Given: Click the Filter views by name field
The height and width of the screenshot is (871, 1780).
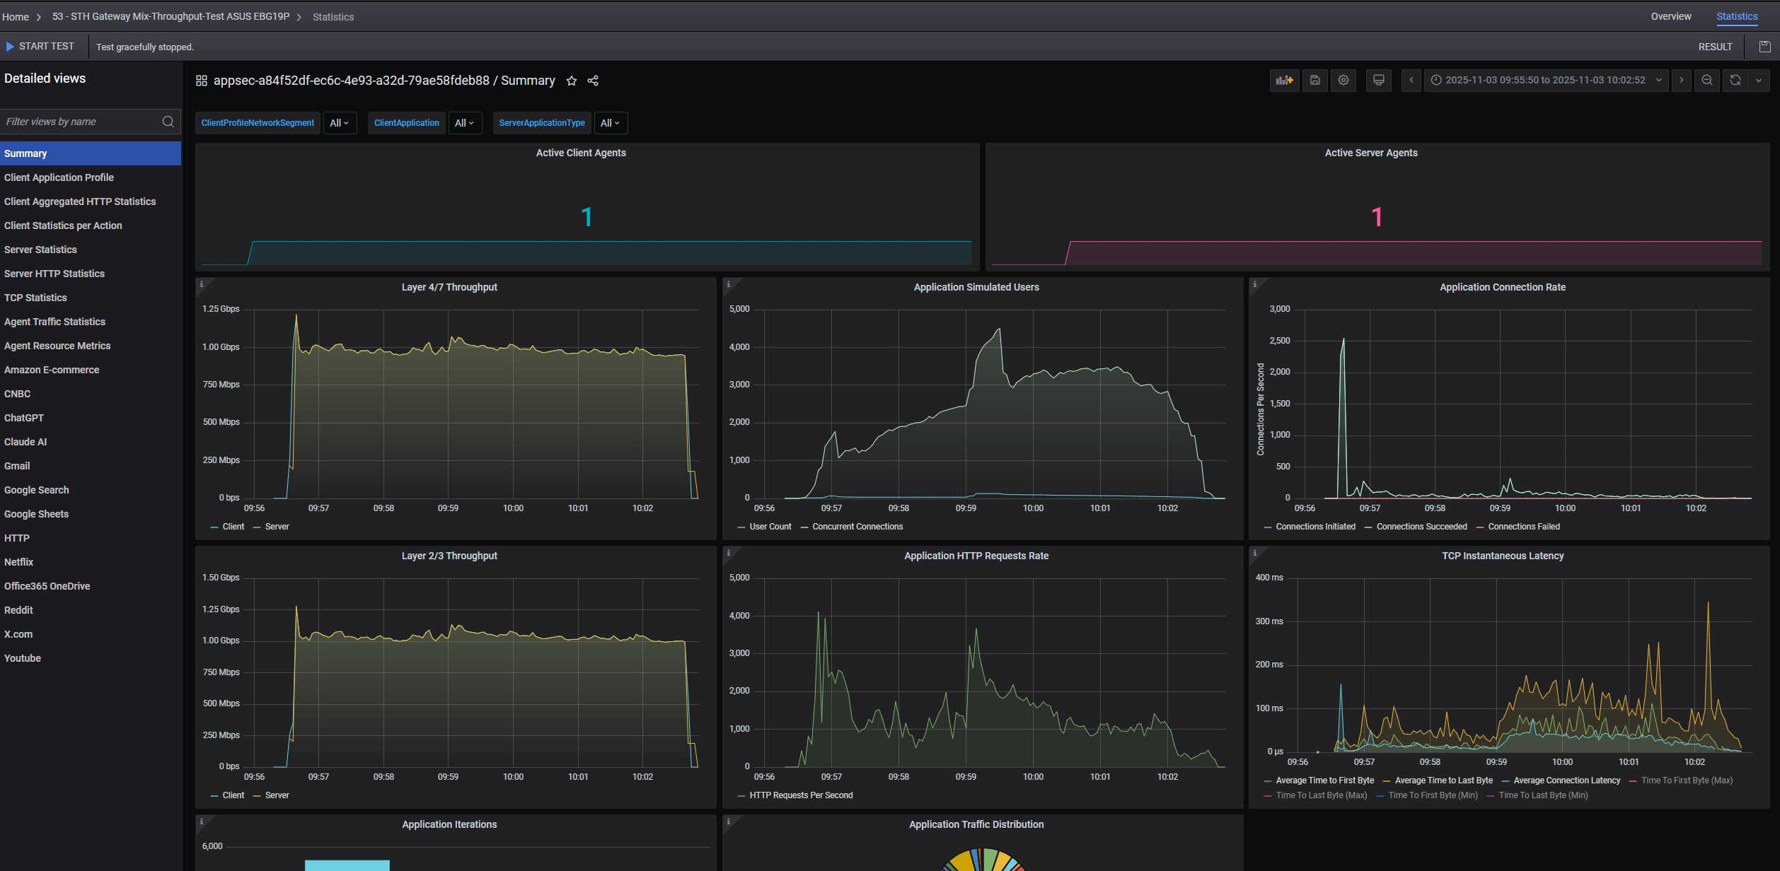Looking at the screenshot, I should pos(81,122).
